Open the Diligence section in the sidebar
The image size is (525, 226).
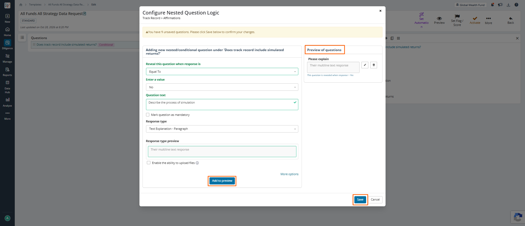tap(7, 45)
